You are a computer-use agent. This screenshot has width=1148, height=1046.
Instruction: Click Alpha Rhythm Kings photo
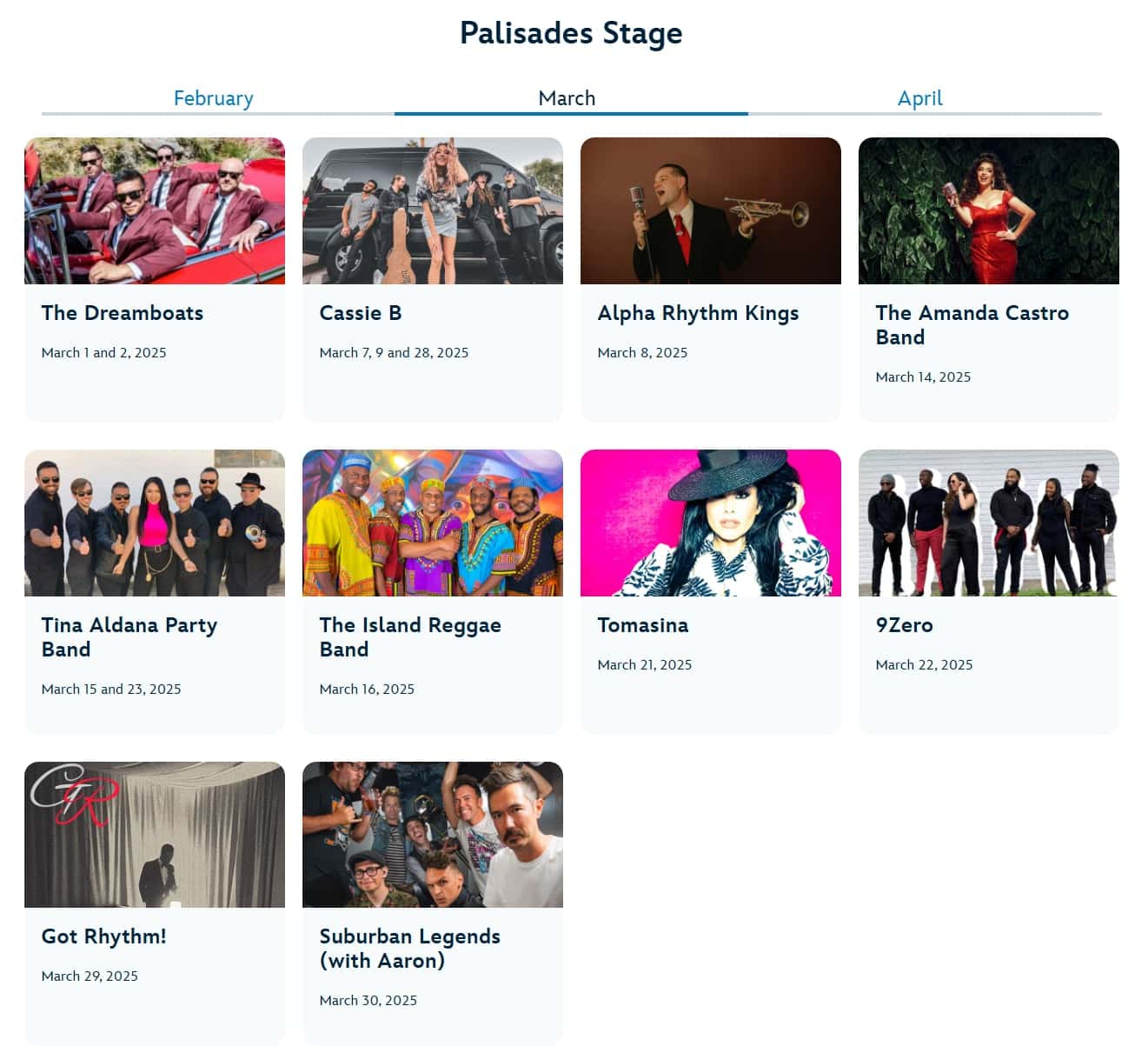[x=711, y=210]
